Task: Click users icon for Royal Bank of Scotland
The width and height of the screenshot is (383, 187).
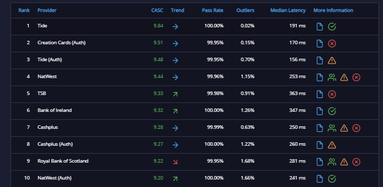Action: coord(332,162)
